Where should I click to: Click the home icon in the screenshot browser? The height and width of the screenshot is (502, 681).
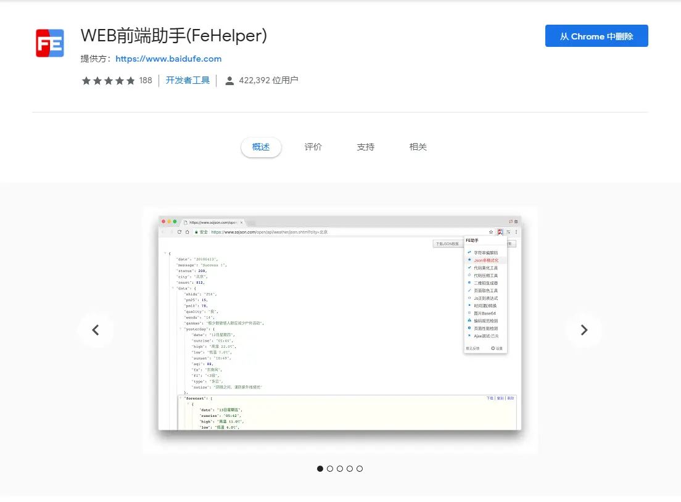pyautogui.click(x=187, y=232)
